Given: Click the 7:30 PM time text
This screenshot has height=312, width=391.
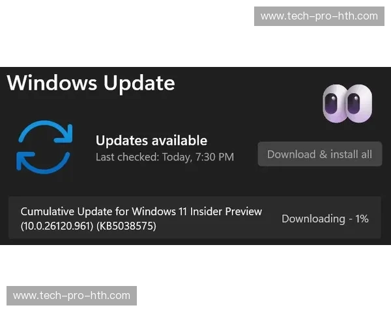Looking at the screenshot, I should (214, 157).
